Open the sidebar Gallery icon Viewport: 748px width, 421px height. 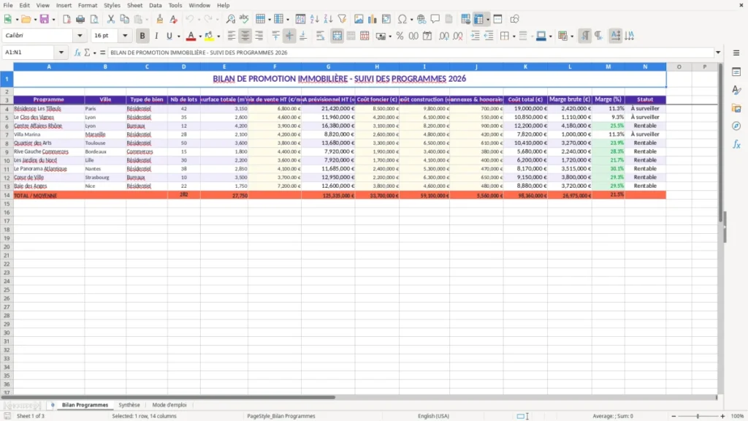coord(736,108)
